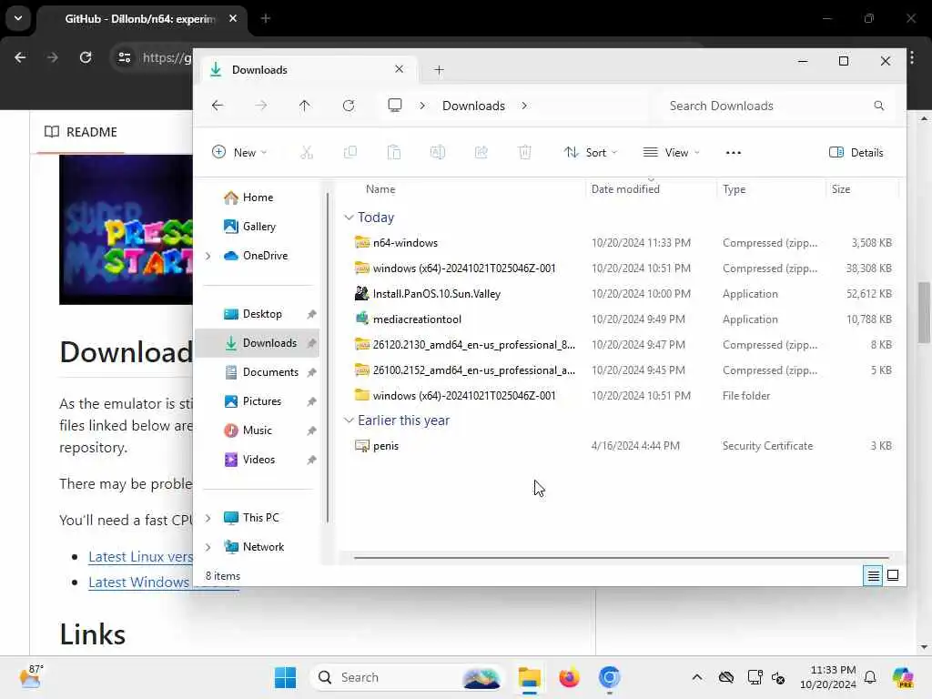The image size is (932, 699).
Task: Open the See more ellipsis menu
Action: click(733, 153)
